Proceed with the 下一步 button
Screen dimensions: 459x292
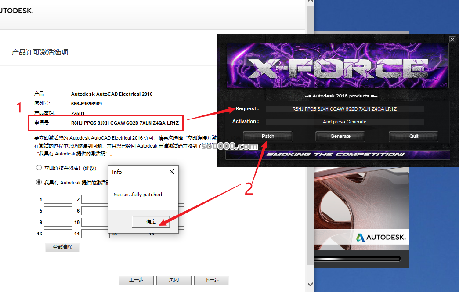click(212, 280)
